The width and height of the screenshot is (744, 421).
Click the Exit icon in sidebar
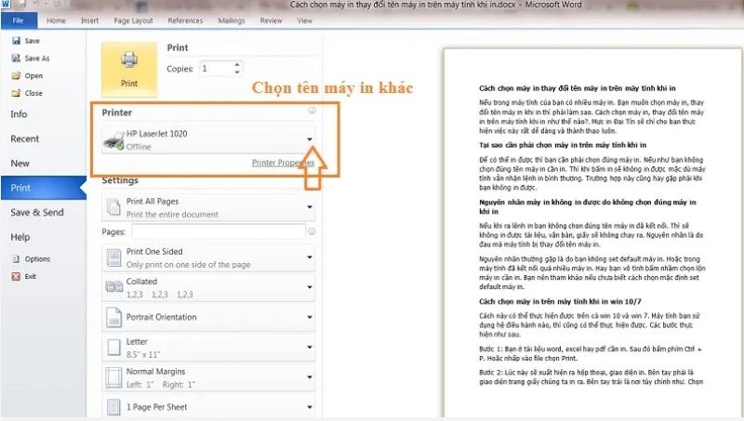click(16, 276)
